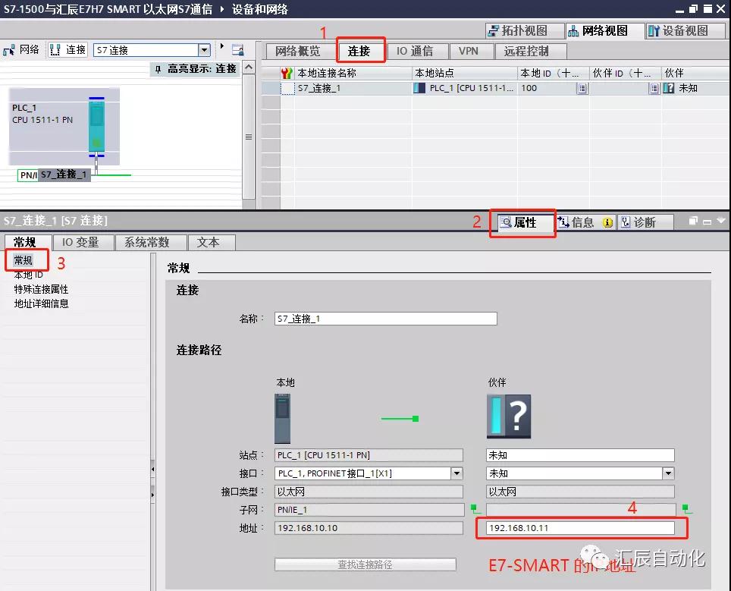
Task: Click the 网络 network toolbar button
Action: 21,49
